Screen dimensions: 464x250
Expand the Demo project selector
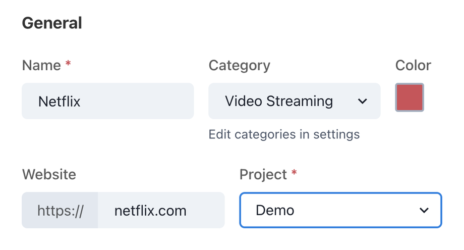[340, 210]
